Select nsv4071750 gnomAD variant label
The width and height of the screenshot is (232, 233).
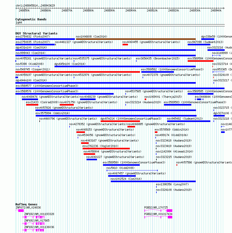(x=88, y=102)
